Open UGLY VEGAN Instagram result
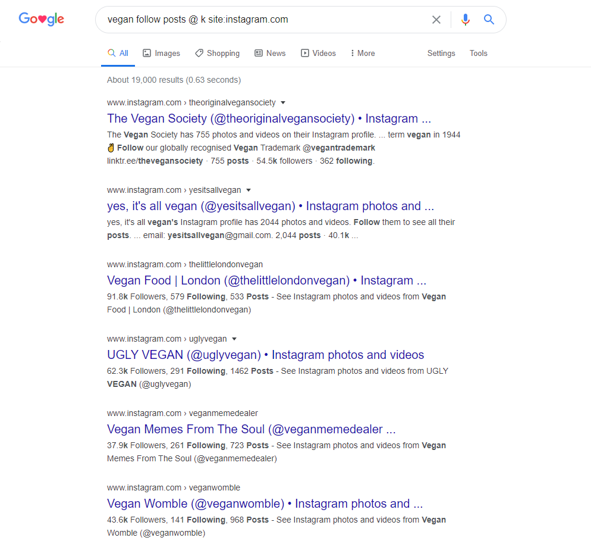This screenshot has height=547, width=591. [265, 355]
